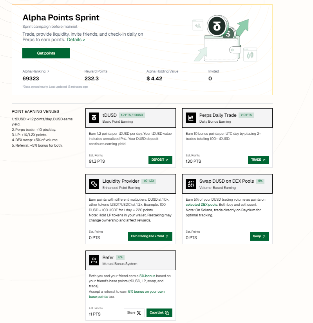The image size is (313, 323).
Task: Click the X logo in Share button
Action: [139, 313]
